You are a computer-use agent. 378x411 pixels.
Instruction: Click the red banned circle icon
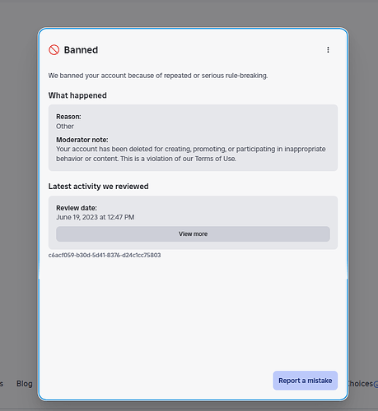[54, 50]
